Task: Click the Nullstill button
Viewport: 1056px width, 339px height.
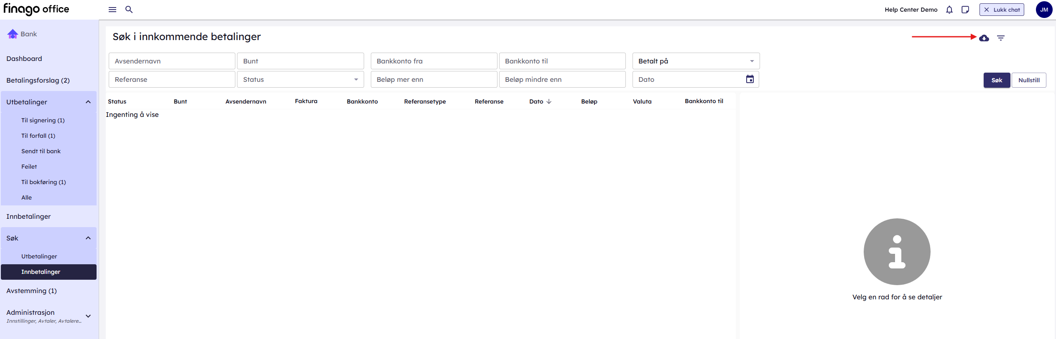Action: click(1028, 80)
